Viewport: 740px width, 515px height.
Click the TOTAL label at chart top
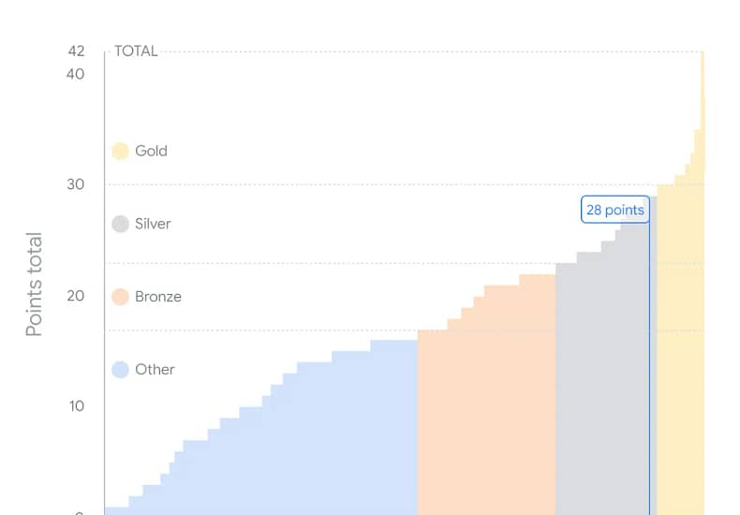coord(136,51)
